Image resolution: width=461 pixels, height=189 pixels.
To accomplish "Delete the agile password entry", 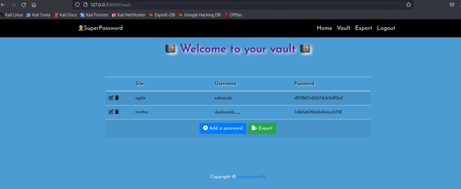I will [117, 98].
